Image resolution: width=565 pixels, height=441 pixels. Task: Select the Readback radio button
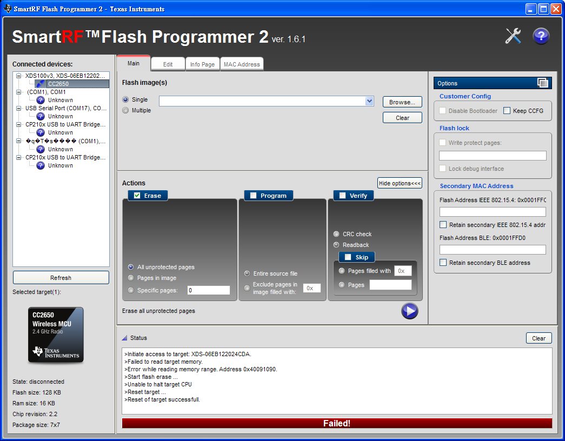click(336, 245)
